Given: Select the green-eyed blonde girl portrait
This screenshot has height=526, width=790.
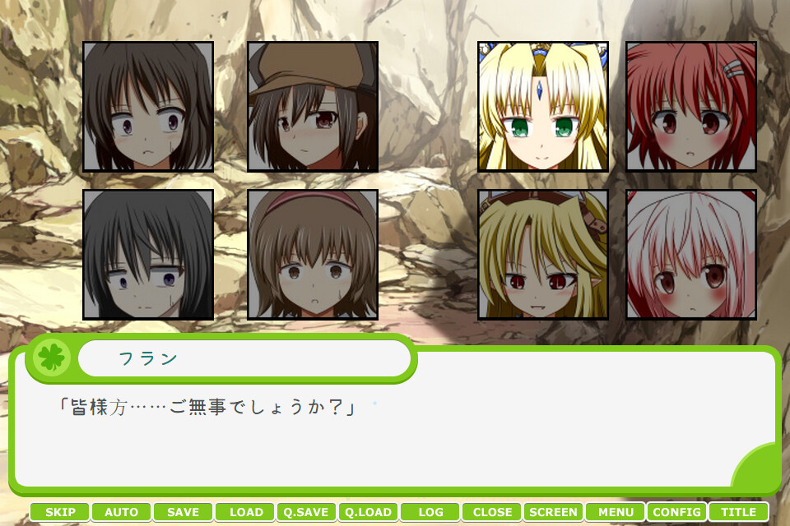Looking at the screenshot, I should point(543,107).
